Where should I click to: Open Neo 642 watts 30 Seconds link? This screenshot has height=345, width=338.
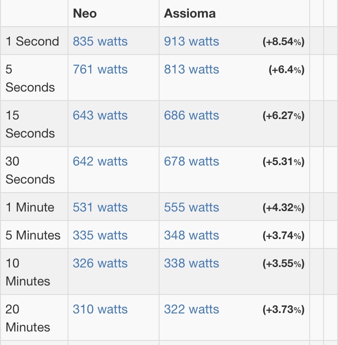(x=100, y=161)
